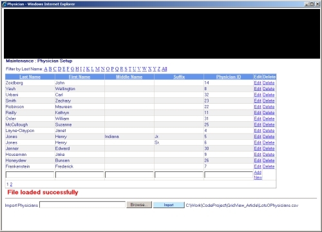Click the Import Physicians file path box
This screenshot has width=322, height=232.
[x=82, y=205]
